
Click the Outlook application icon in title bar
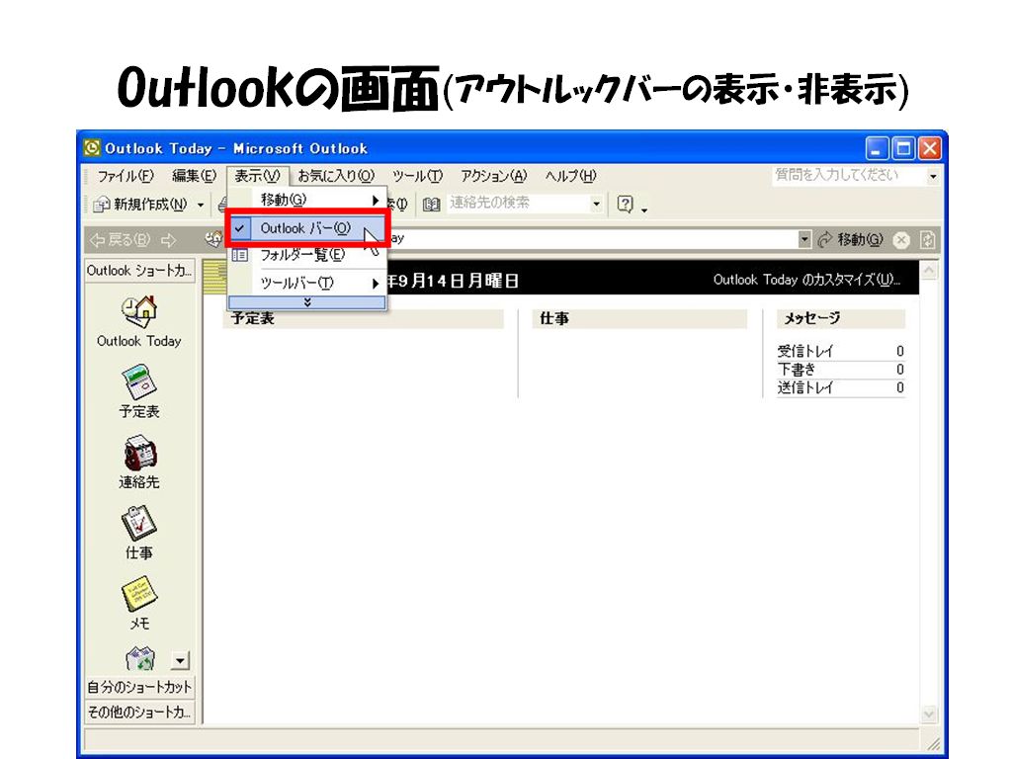(92, 148)
